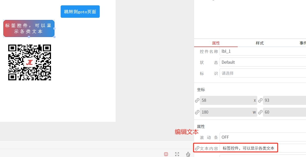
Task: Click the 坐标 section heading
Action: tap(201, 90)
